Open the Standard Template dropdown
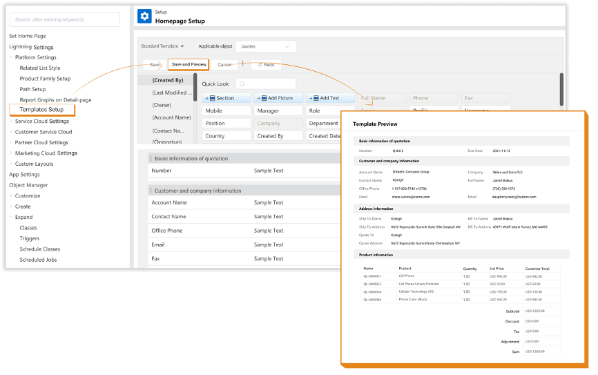598x375 pixels. click(162, 46)
